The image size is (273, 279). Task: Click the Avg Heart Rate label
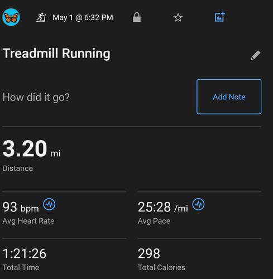click(x=28, y=221)
